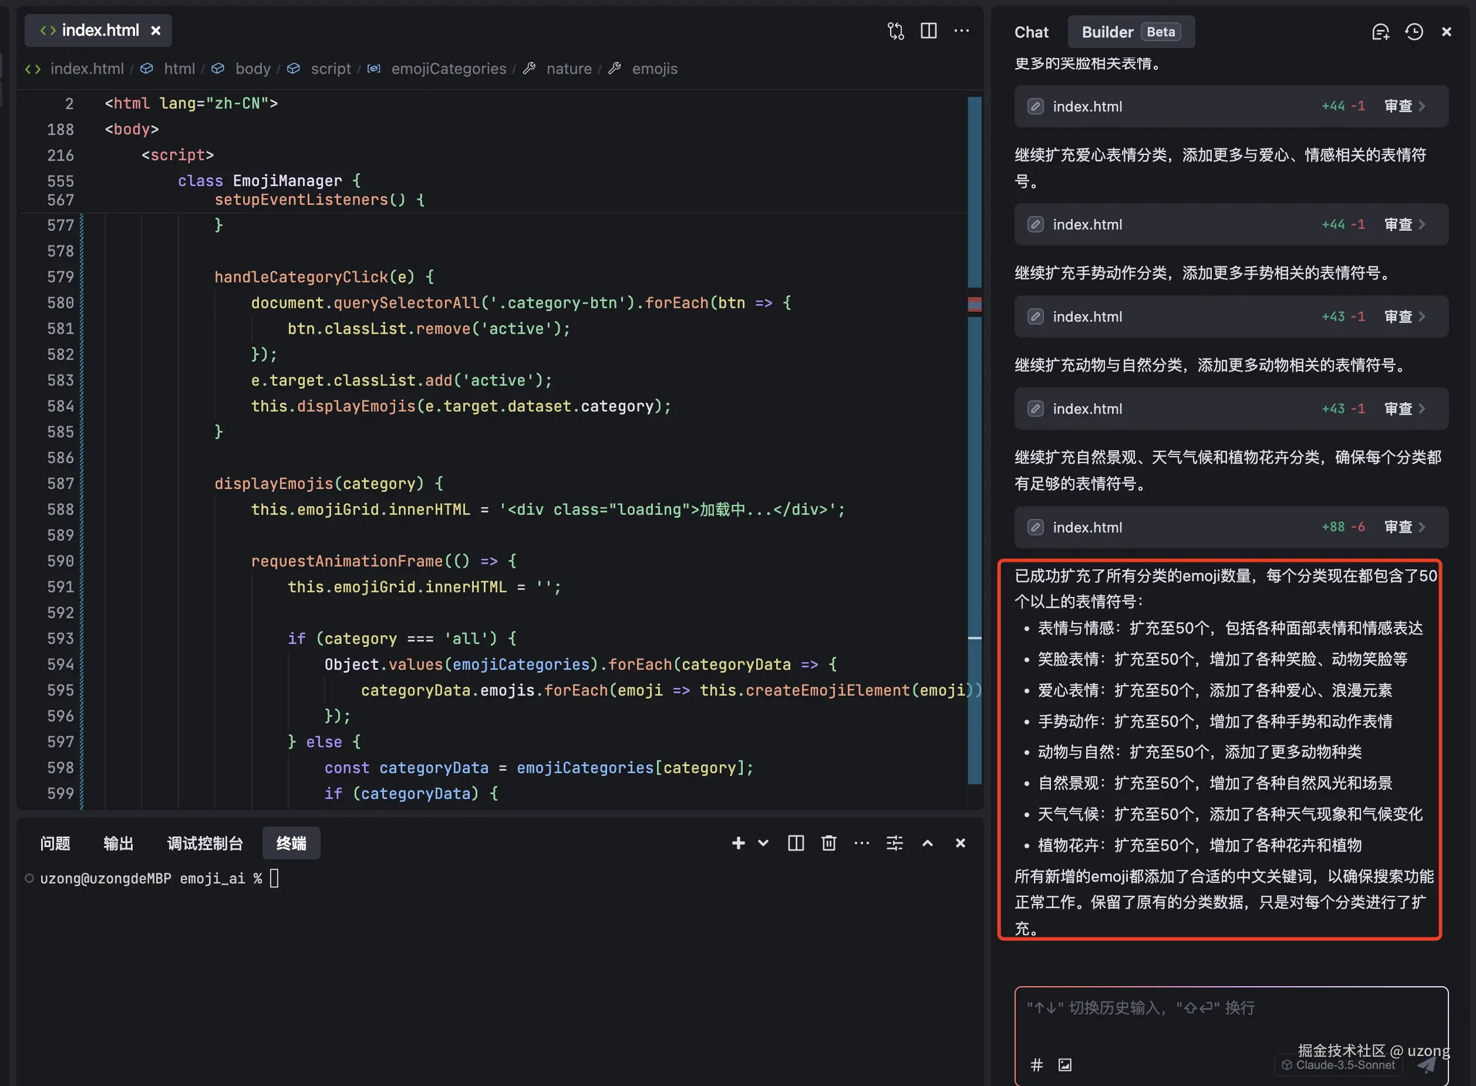Image resolution: width=1476 pixels, height=1086 pixels.
Task: Split the editor with the layout icon
Action: [928, 31]
